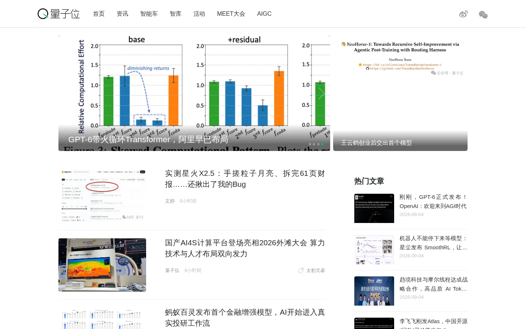
Task: Open GPT-6带火循环Transformer carousel headline
Action: tap(148, 139)
